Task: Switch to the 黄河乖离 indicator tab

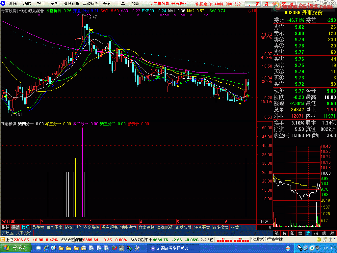Action: 55,227
